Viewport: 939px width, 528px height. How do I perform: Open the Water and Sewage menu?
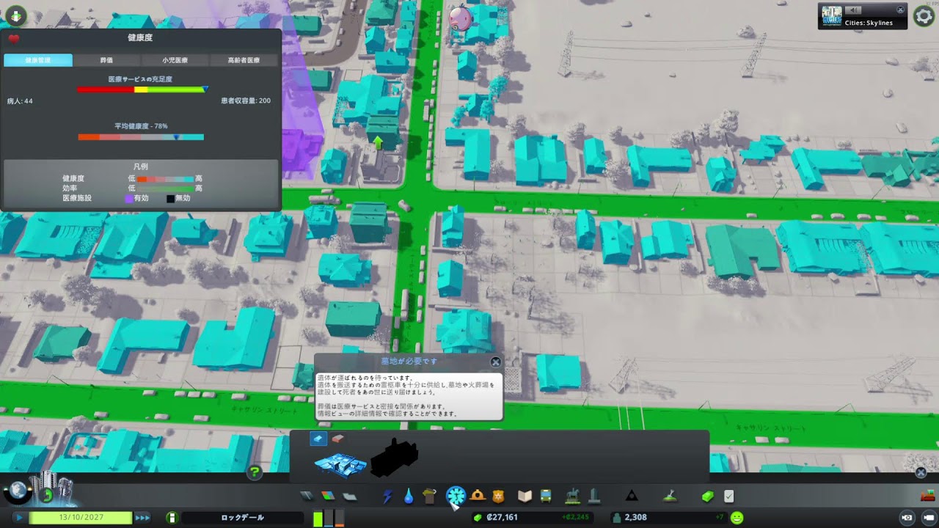(x=409, y=496)
